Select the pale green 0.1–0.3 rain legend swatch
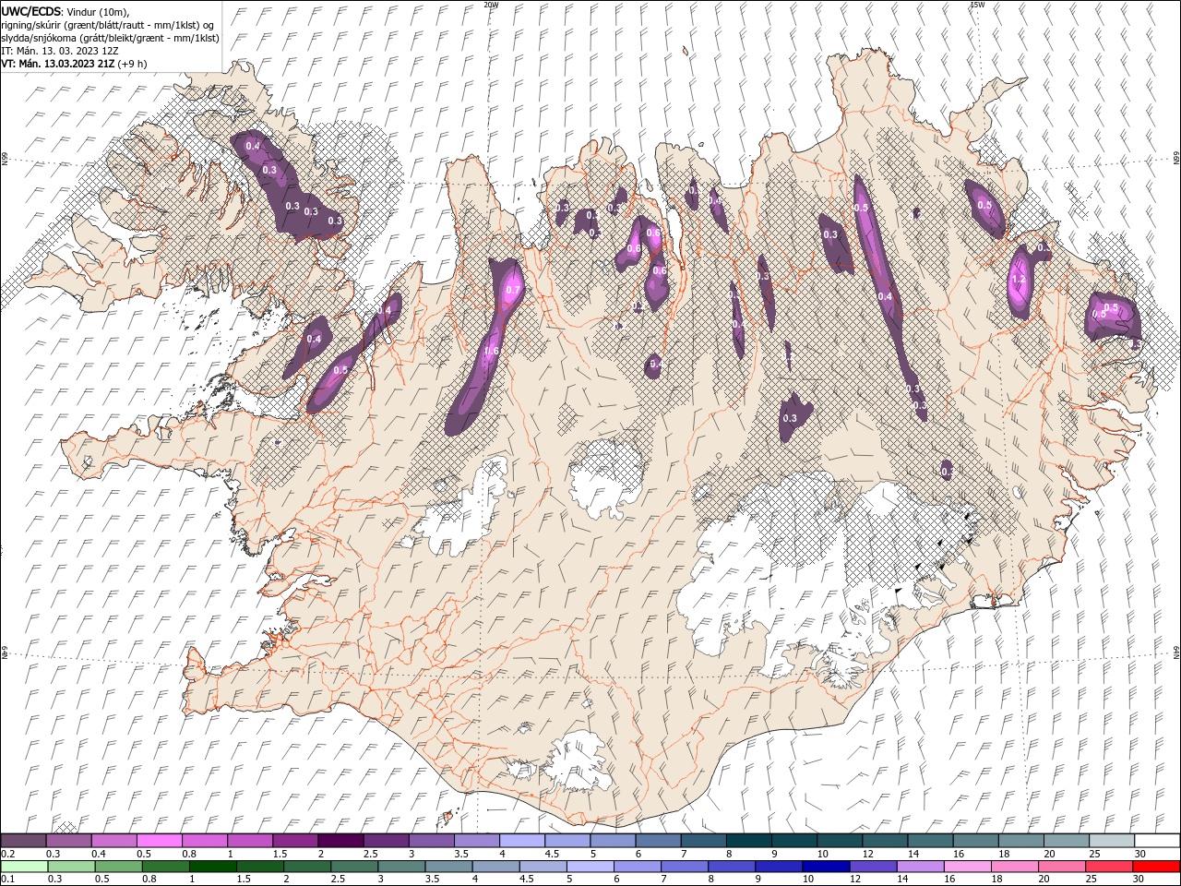 (24, 867)
